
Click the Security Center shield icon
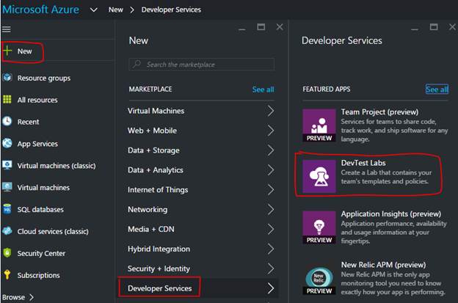7,253
